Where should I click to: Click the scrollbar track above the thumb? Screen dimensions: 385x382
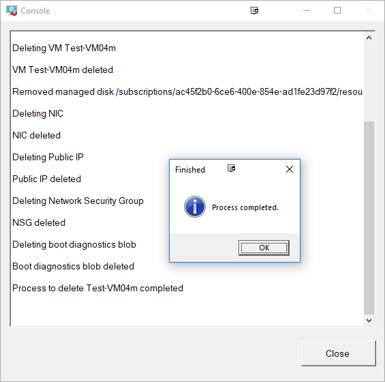(x=369, y=82)
